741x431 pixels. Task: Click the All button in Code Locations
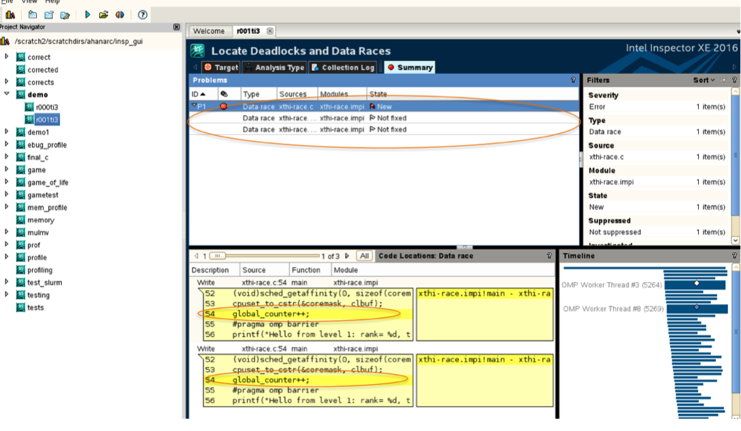tap(363, 256)
